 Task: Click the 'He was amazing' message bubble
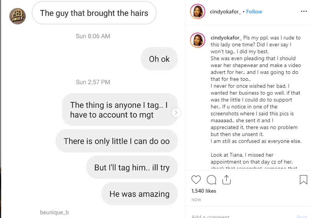tap(139, 194)
